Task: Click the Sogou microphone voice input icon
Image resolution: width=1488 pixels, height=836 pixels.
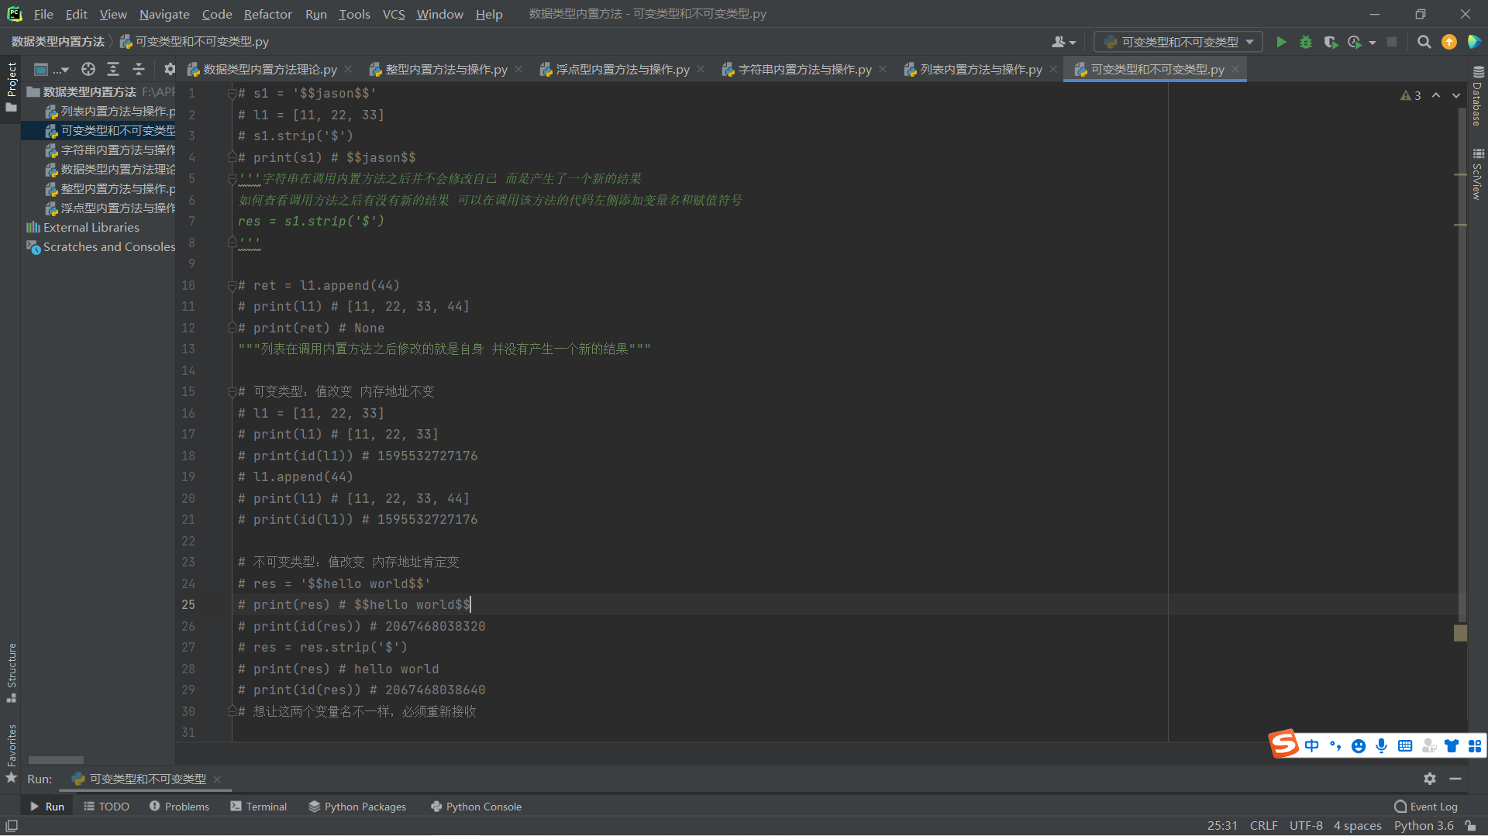Action: tap(1381, 745)
